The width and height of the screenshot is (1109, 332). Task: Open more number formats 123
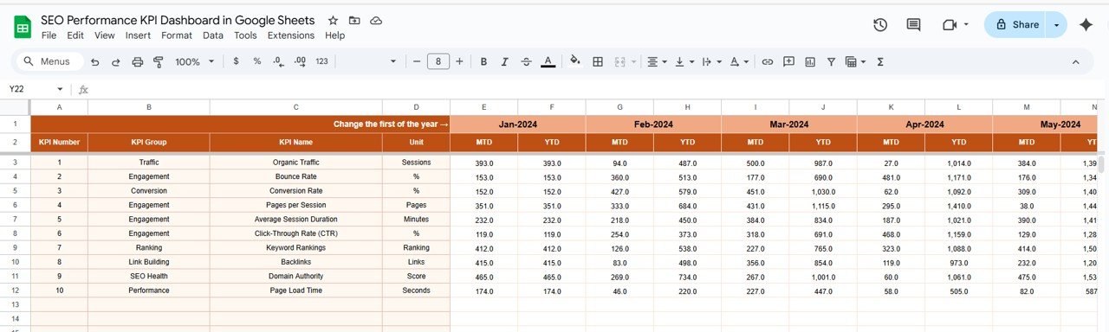(321, 61)
